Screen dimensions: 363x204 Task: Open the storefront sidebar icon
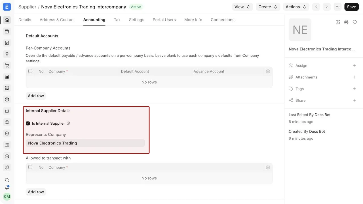click(x=7, y=88)
